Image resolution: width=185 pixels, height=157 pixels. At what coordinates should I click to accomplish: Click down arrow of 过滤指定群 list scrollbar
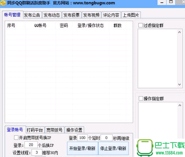(x=179, y=84)
